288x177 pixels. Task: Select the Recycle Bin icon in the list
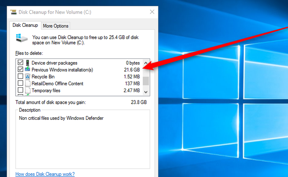pyautogui.click(x=28, y=77)
